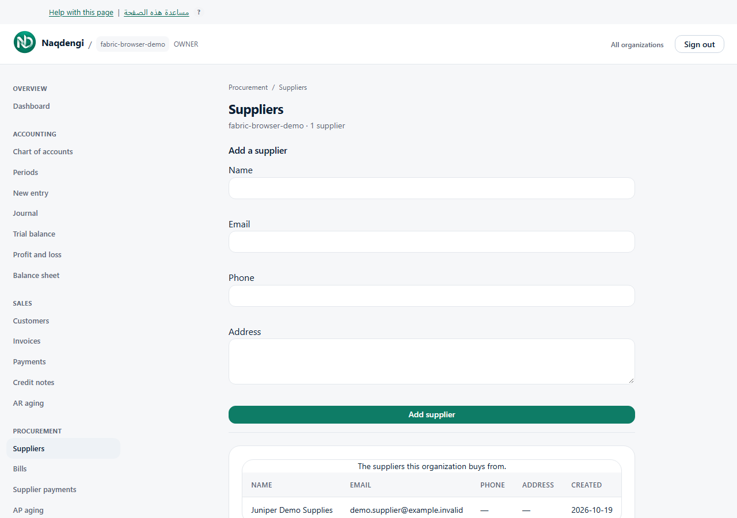The height and width of the screenshot is (518, 737).
Task: Focus the supplier Name field
Action: (432, 188)
